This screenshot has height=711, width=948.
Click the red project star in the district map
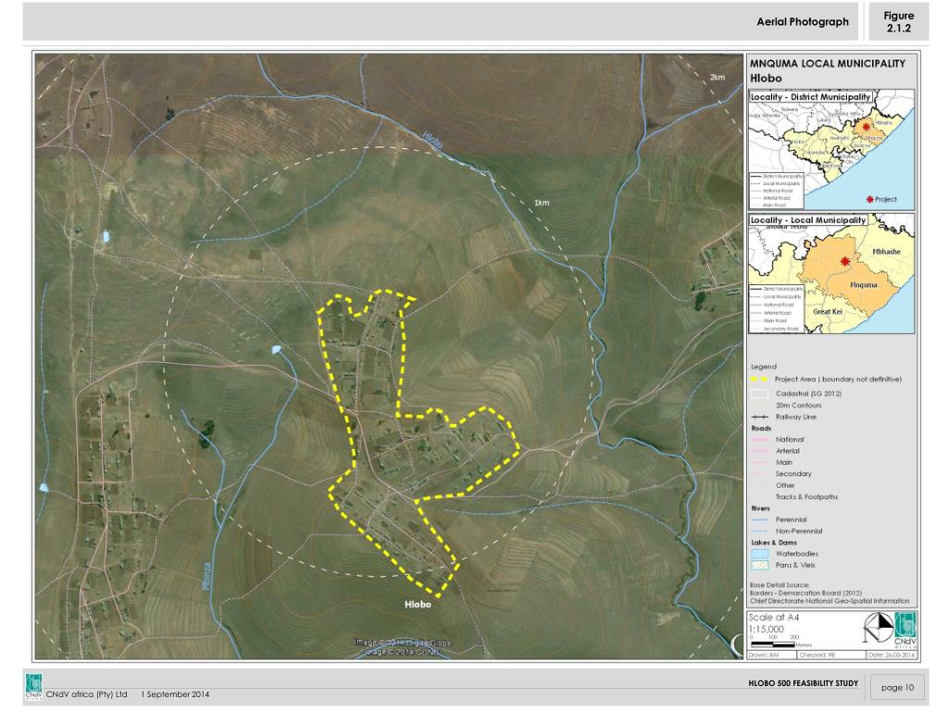coord(866,126)
